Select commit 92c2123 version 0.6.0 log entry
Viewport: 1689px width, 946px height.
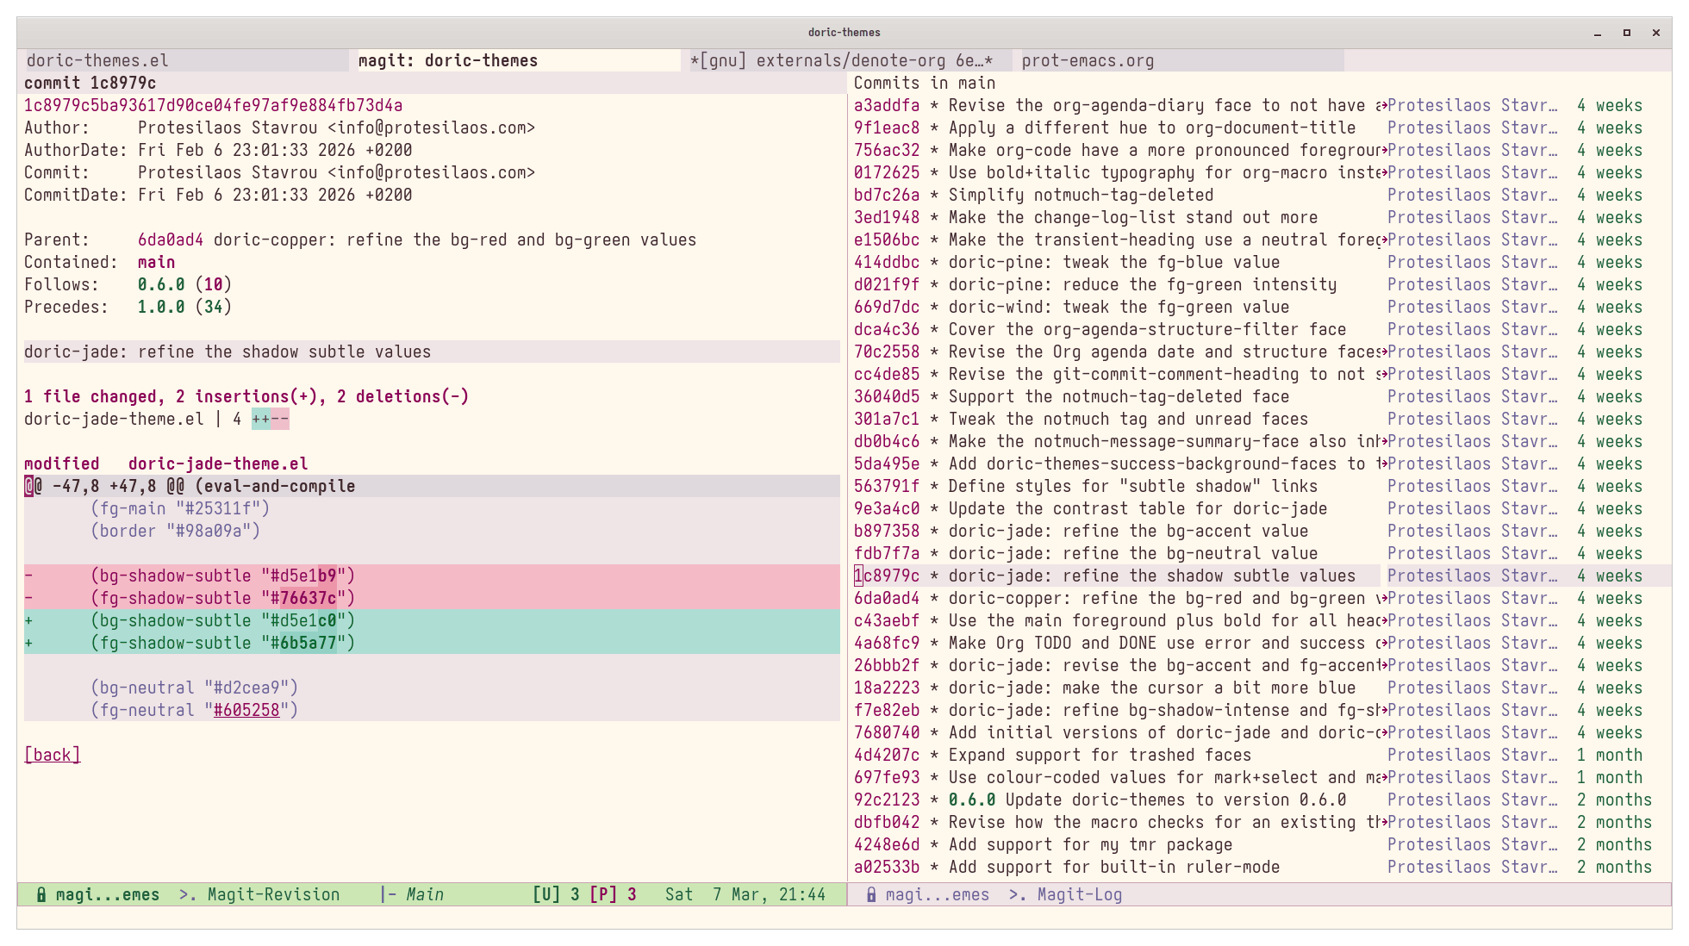[886, 800]
